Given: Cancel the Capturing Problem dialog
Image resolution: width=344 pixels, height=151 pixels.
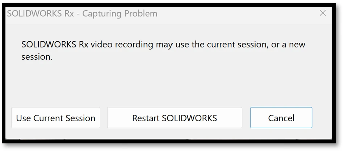Looking at the screenshot, I should pyautogui.click(x=281, y=118).
